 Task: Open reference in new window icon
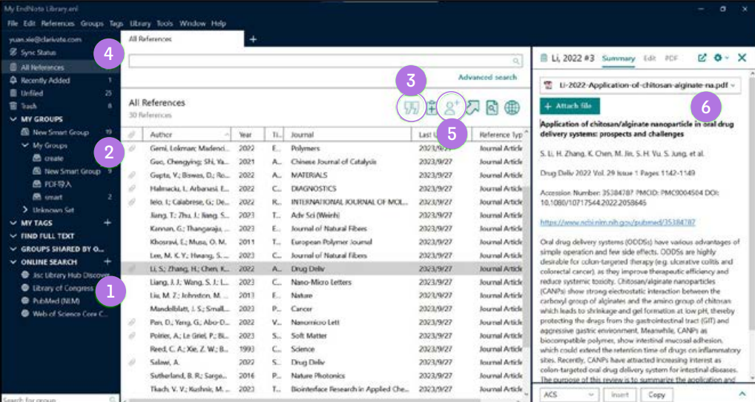point(702,57)
